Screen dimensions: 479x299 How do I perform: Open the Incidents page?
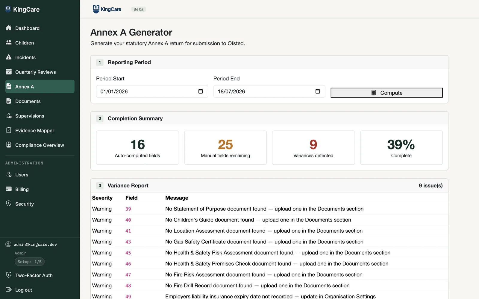[x=40, y=57]
